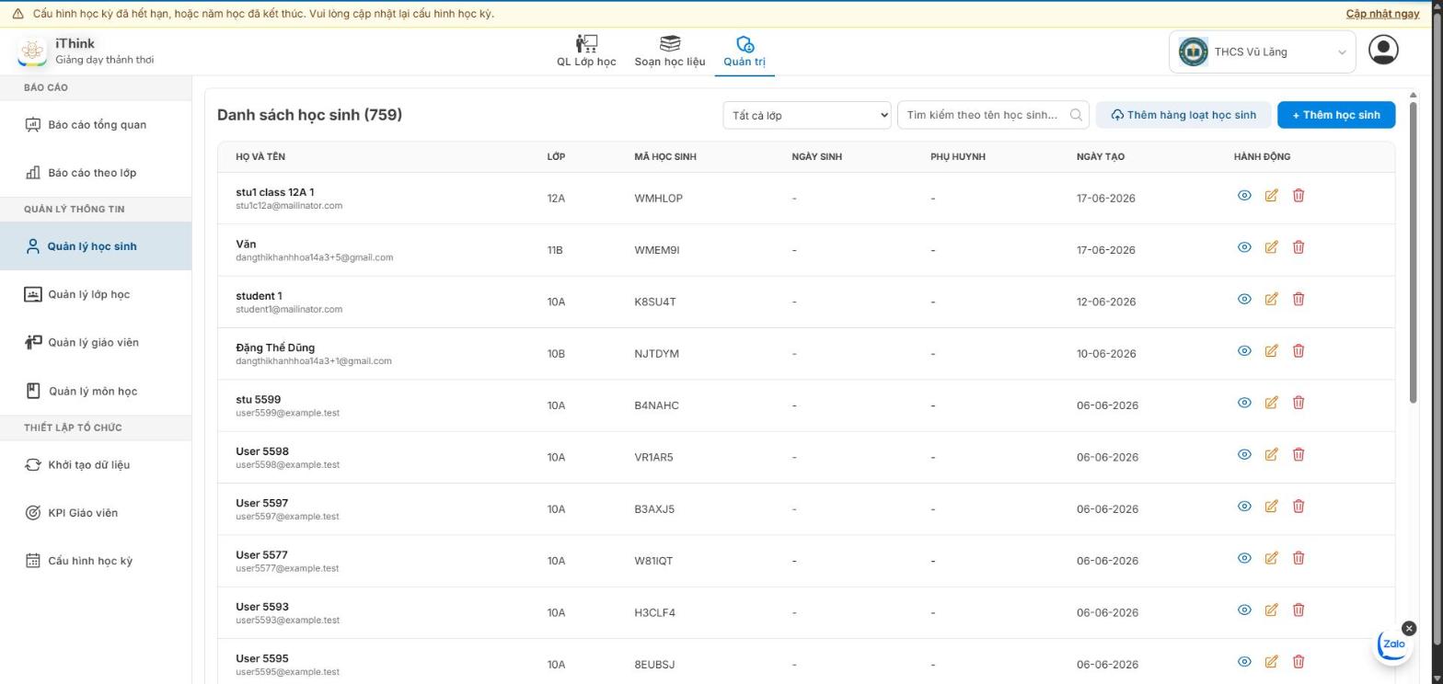Show stu 5599 student details
The height and width of the screenshot is (684, 1443).
click(x=1244, y=403)
